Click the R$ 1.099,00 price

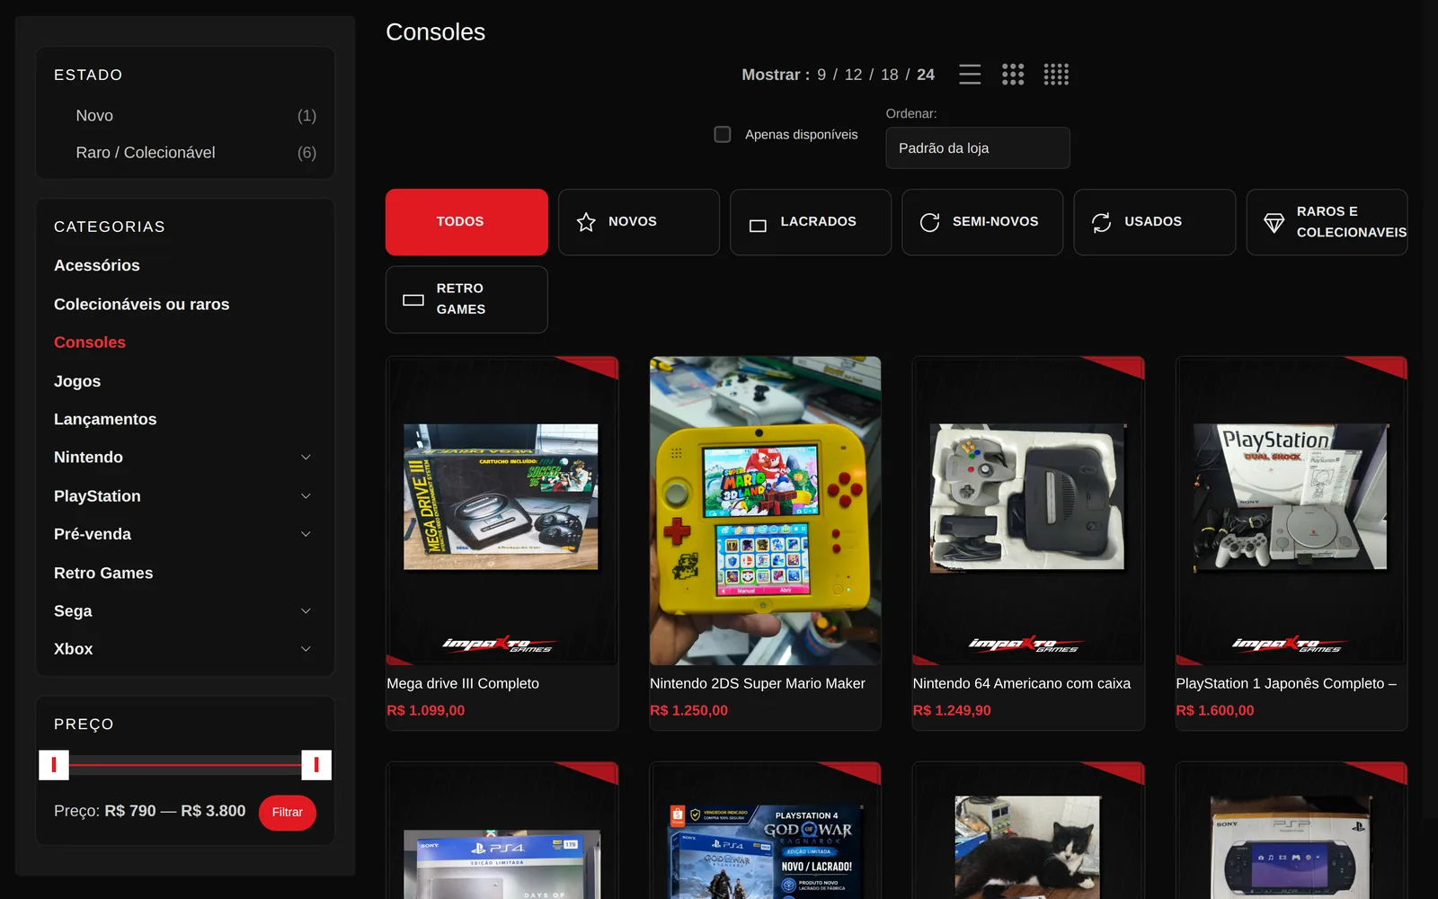coord(426,710)
